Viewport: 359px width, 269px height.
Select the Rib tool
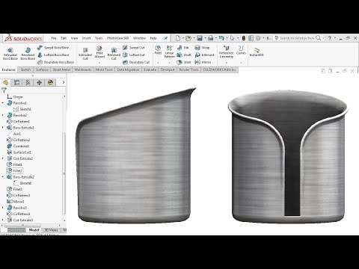[x=183, y=47]
